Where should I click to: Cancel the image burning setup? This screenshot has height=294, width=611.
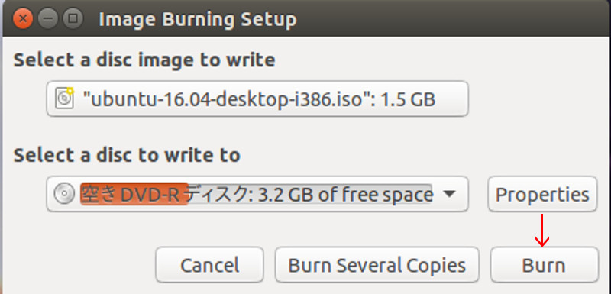point(209,265)
